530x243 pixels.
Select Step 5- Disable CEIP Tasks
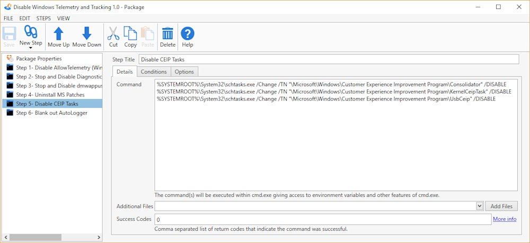click(52, 104)
